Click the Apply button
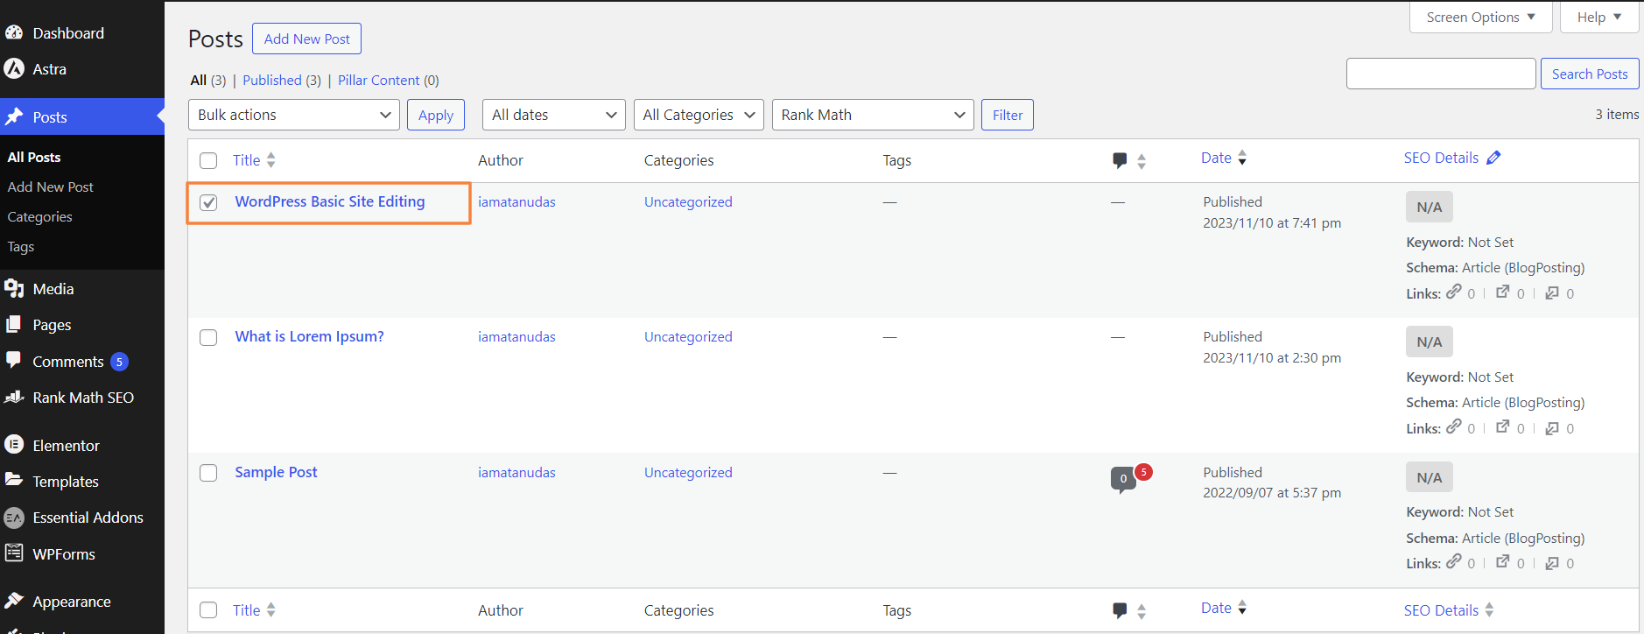This screenshot has height=634, width=1644. [x=436, y=115]
